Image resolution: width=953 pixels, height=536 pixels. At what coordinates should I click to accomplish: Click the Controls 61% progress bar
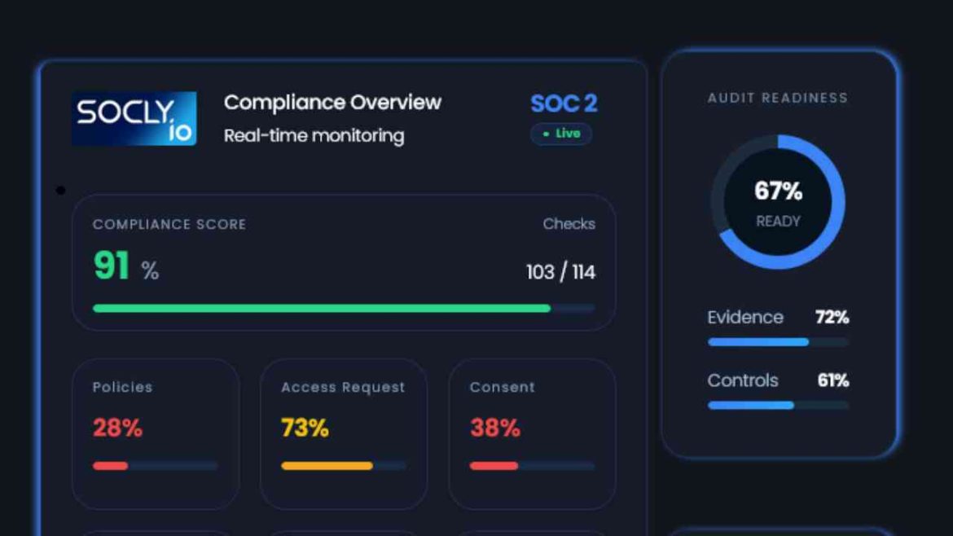[751, 405]
